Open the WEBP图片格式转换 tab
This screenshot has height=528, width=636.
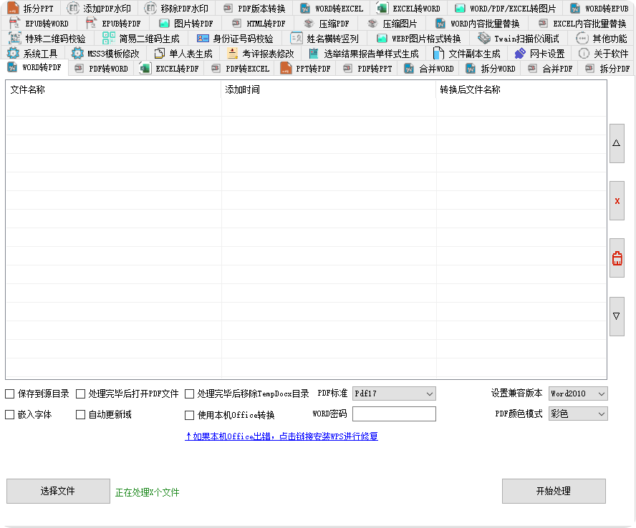pyautogui.click(x=419, y=39)
